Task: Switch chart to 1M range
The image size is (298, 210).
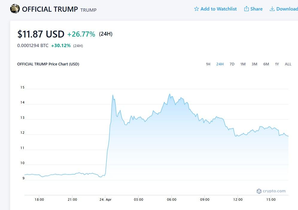Action: (243, 64)
